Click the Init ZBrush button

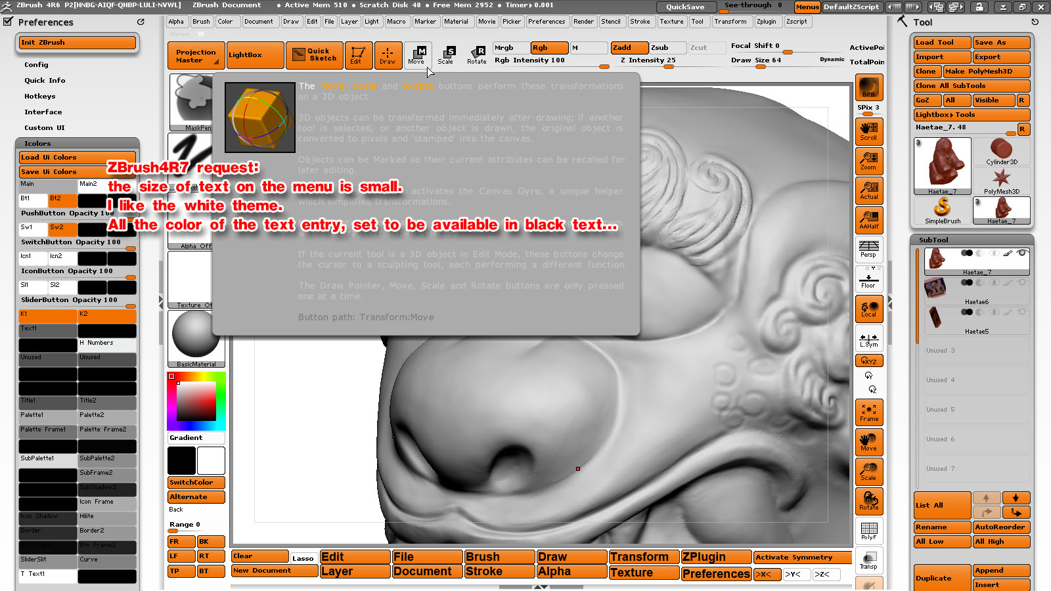78,43
